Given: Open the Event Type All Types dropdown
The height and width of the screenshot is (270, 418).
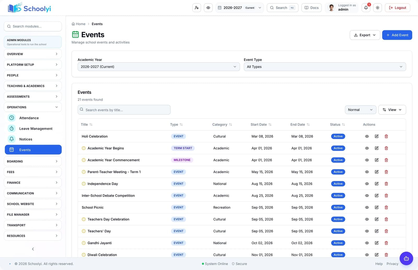Looking at the screenshot, I should [325, 67].
